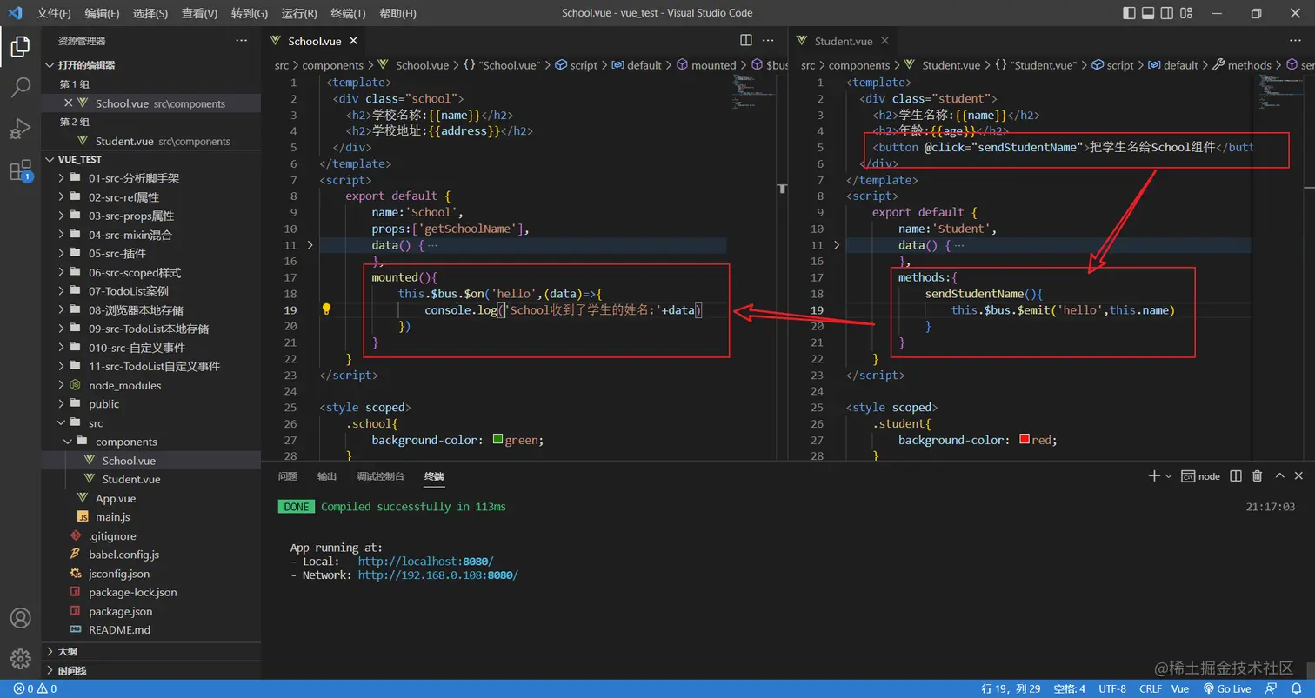1315x698 pixels.
Task: Toggle the panel layout button in title bar
Action: 1148,13
